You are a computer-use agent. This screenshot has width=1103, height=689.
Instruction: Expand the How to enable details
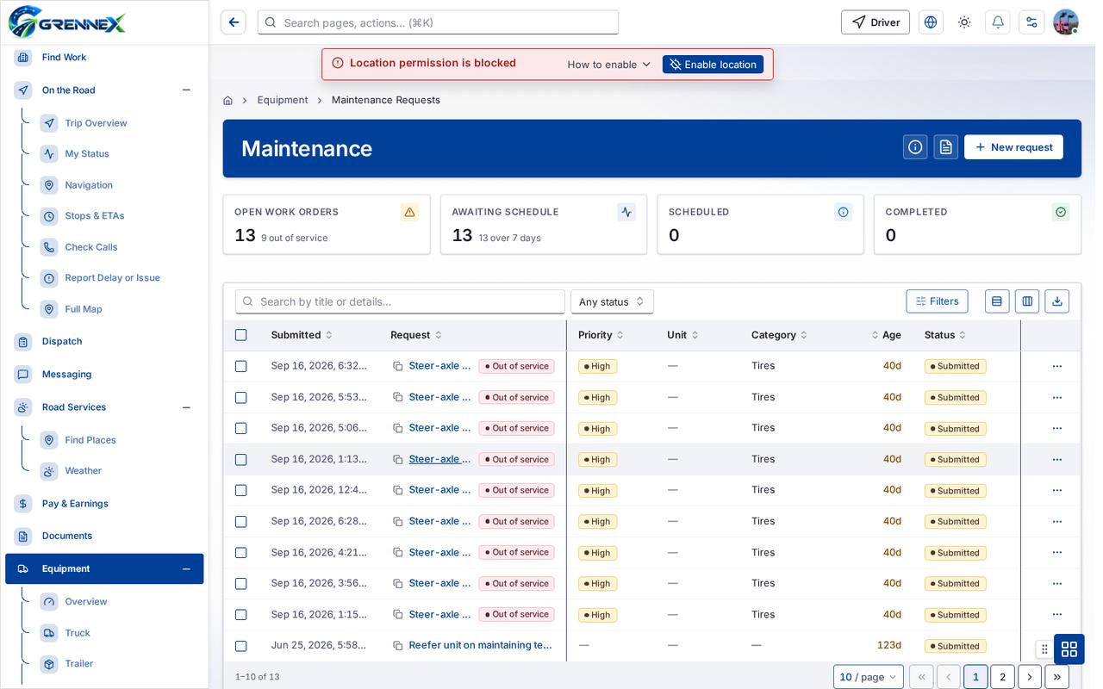tap(609, 65)
